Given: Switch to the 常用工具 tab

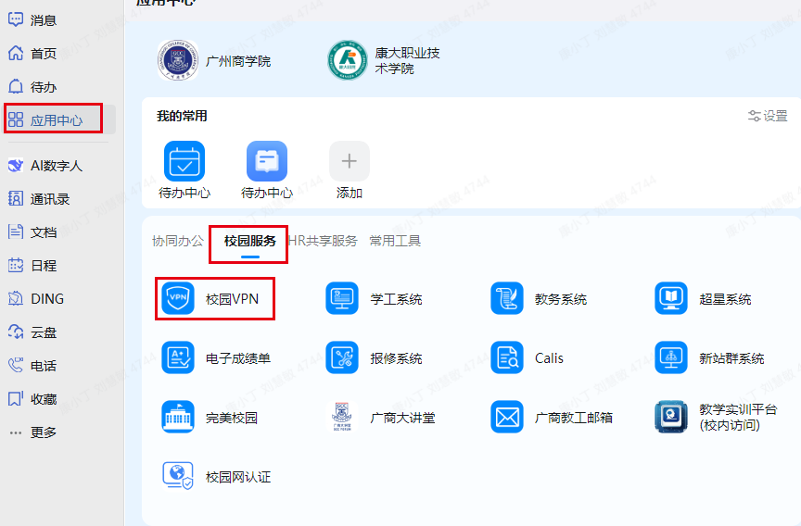Looking at the screenshot, I should 395,241.
